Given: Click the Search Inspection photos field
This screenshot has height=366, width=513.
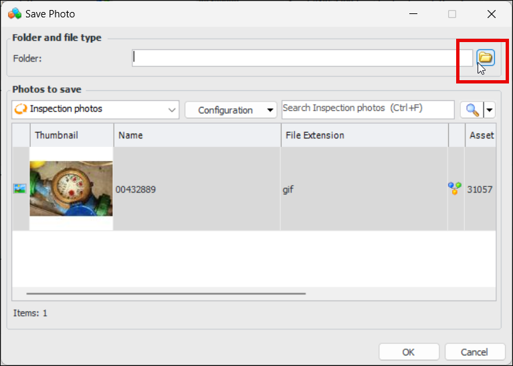Looking at the screenshot, I should [367, 109].
